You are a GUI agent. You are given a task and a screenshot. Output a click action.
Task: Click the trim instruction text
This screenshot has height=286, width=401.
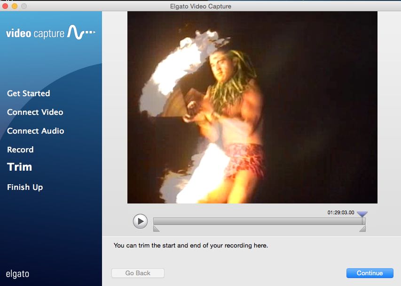(191, 245)
